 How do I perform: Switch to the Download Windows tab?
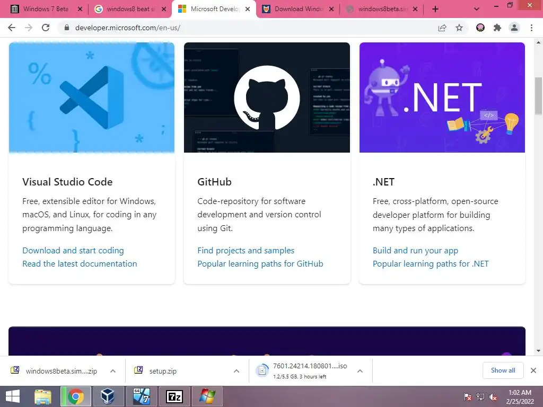click(298, 9)
